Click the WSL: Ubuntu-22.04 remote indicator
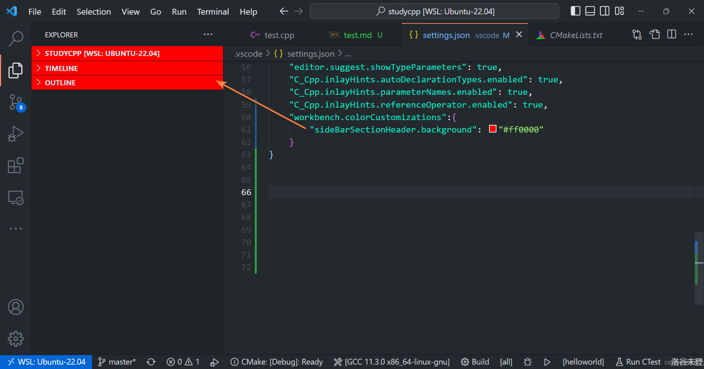 pyautogui.click(x=46, y=362)
